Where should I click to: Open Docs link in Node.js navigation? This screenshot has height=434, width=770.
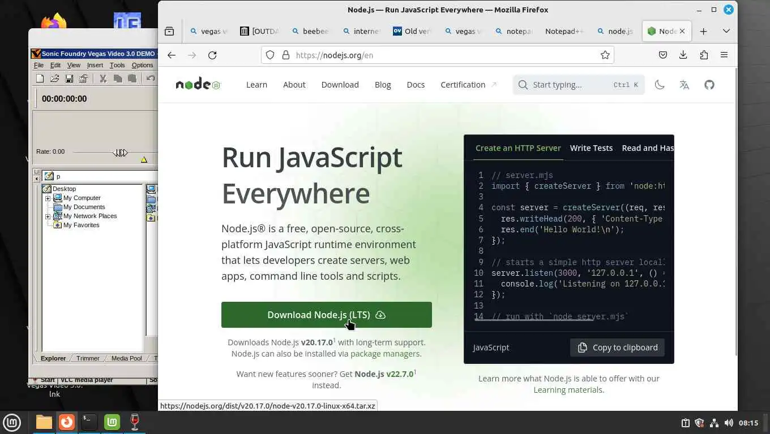click(416, 85)
